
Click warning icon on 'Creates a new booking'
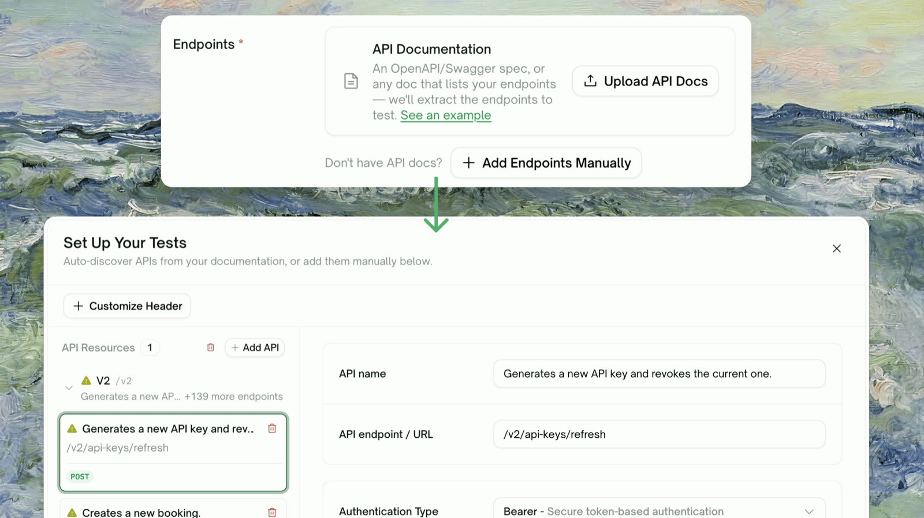click(72, 512)
